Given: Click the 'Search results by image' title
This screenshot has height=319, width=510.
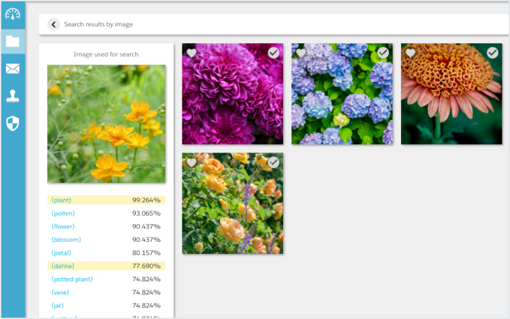Looking at the screenshot, I should (x=98, y=24).
